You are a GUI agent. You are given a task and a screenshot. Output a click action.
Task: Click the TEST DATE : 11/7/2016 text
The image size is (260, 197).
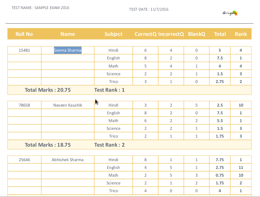[x=149, y=9]
